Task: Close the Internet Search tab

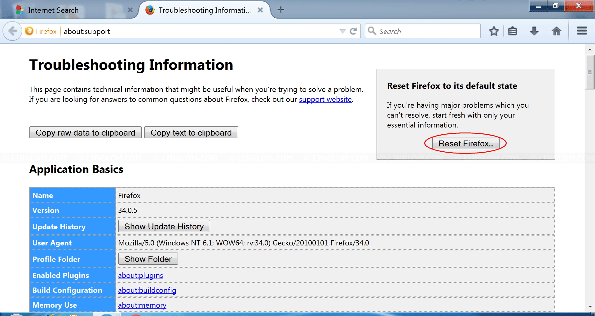Action: click(130, 10)
